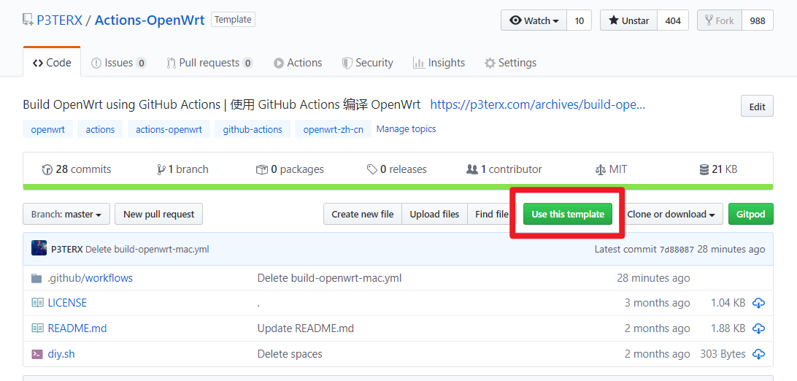Screen dimensions: 797x381
Task: Expand the Clone or download menu
Action: [x=671, y=215]
